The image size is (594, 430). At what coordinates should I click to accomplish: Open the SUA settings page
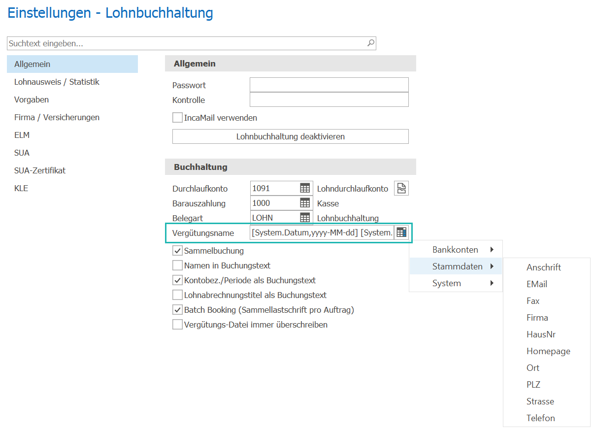point(72,153)
